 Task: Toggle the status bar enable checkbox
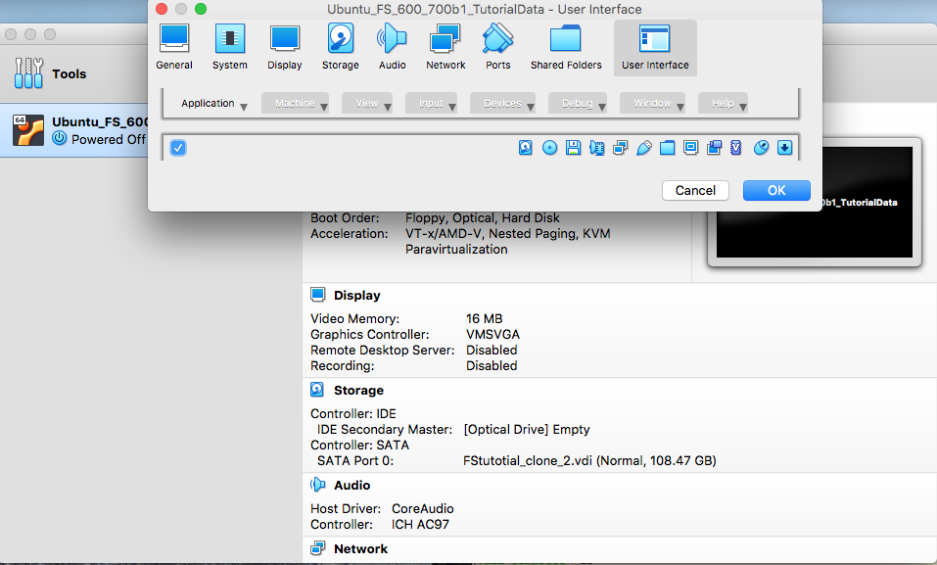coord(178,148)
